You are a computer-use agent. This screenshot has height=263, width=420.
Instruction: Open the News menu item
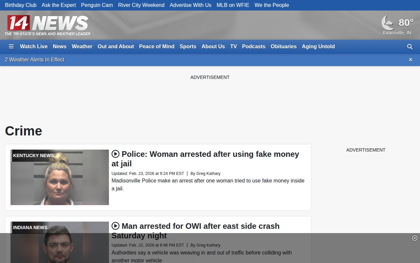60,47
